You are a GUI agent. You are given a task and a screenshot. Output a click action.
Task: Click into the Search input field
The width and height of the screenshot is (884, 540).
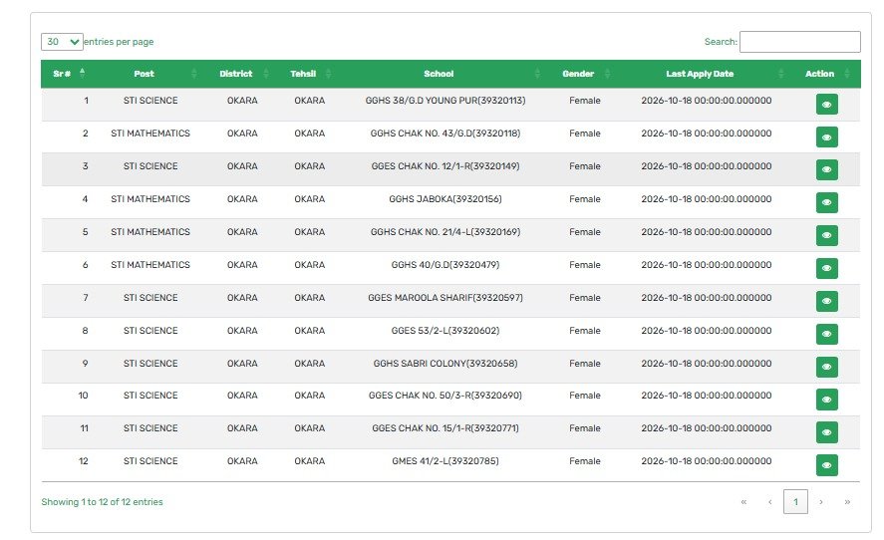click(799, 42)
